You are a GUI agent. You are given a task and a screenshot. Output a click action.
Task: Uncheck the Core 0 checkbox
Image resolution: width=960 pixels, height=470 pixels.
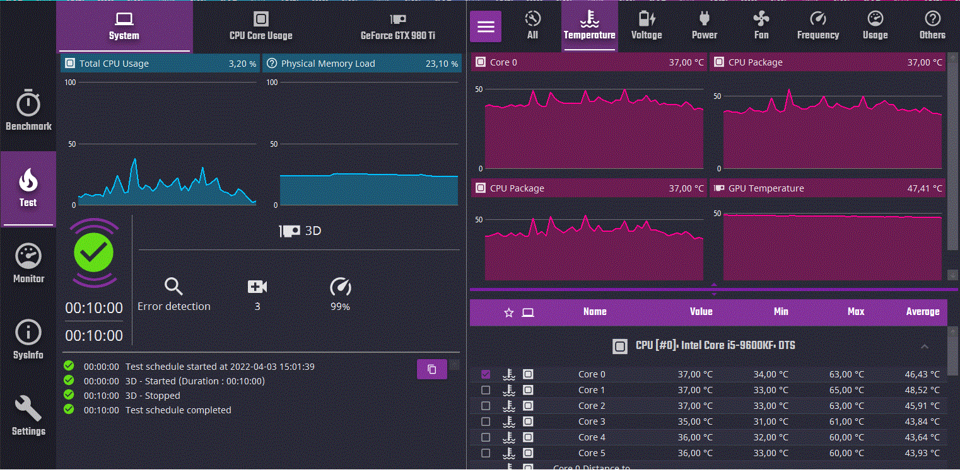point(486,374)
